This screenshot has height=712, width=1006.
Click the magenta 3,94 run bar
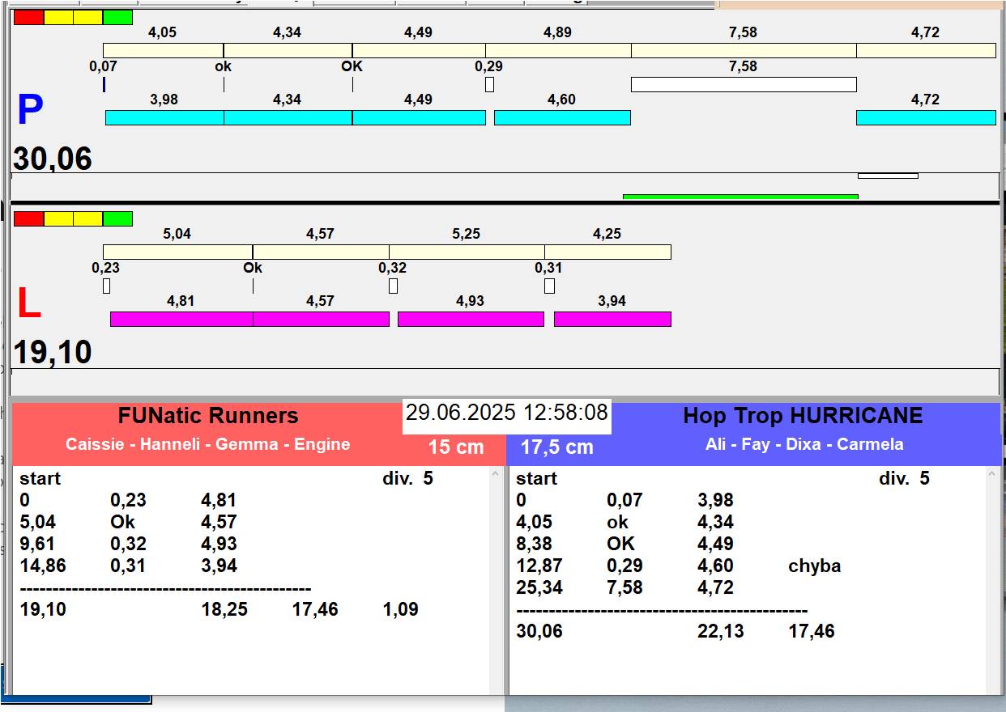pos(612,319)
